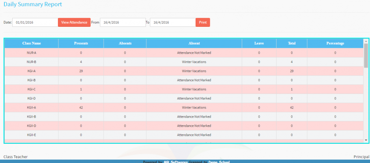Select the Presents column header

point(81,43)
